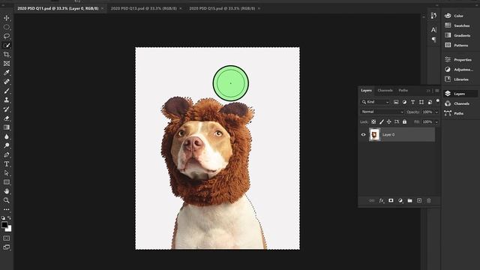Toggle pixel layers filter
The height and width of the screenshot is (270, 480).
click(x=396, y=102)
